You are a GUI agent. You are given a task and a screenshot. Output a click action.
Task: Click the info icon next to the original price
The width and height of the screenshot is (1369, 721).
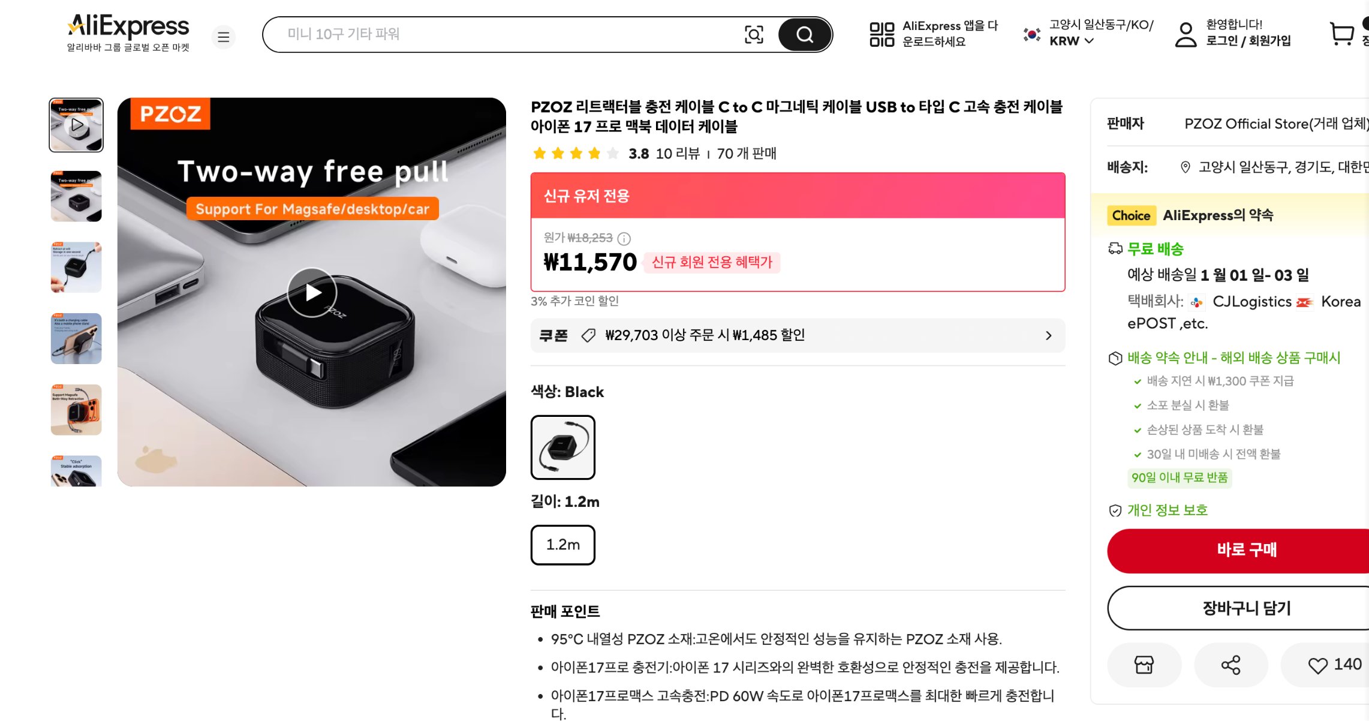pyautogui.click(x=625, y=238)
